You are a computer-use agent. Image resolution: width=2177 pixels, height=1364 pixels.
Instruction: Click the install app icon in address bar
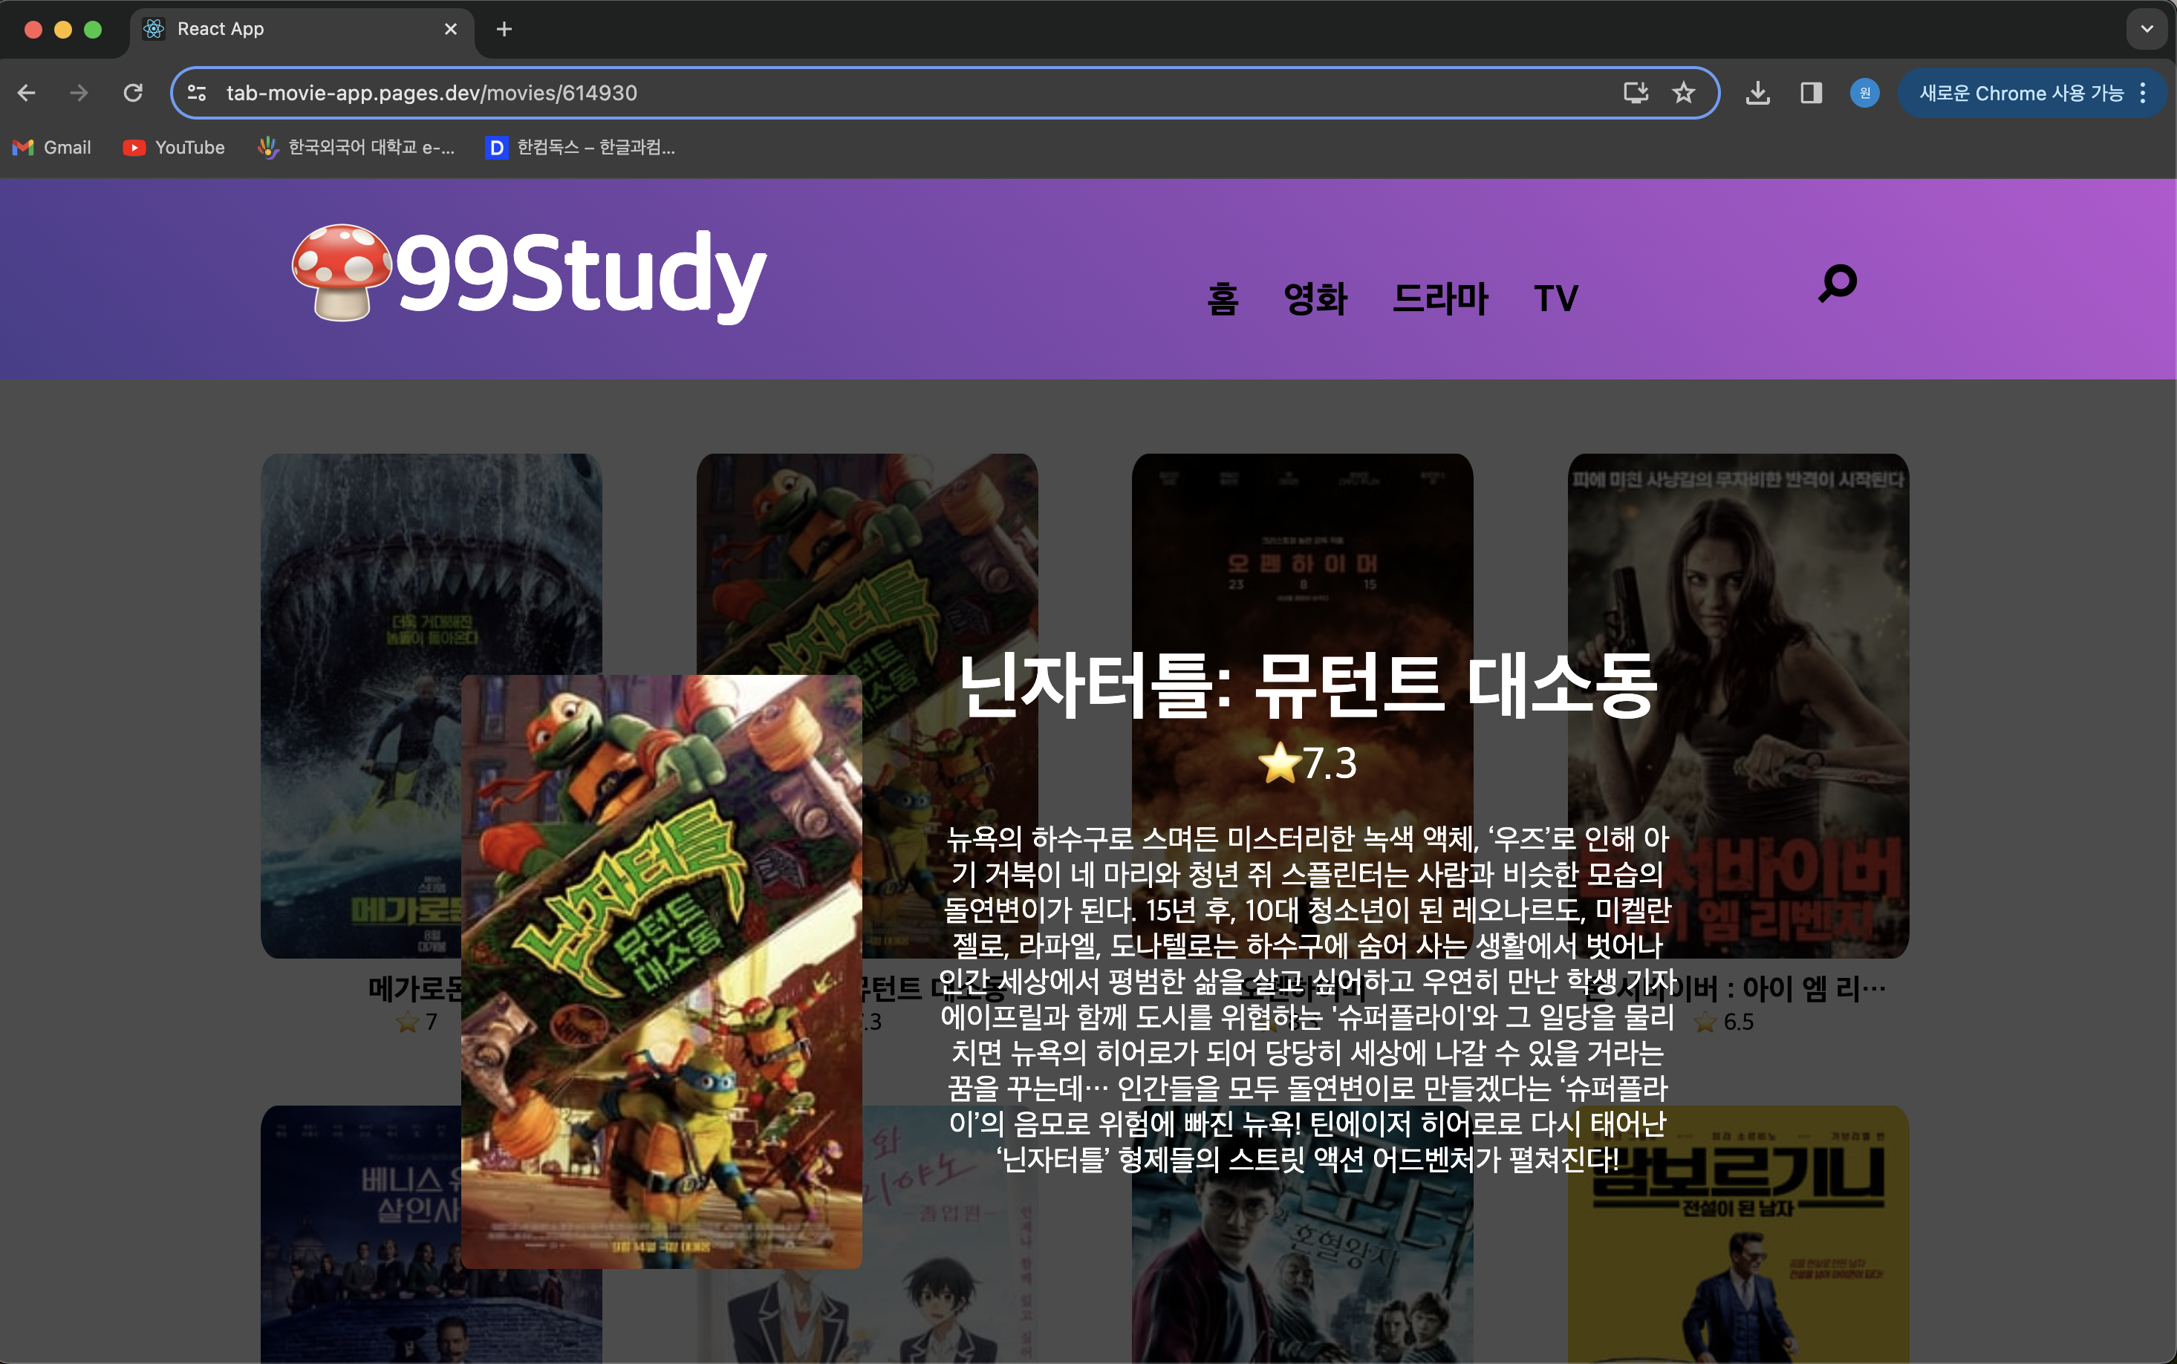click(1636, 93)
